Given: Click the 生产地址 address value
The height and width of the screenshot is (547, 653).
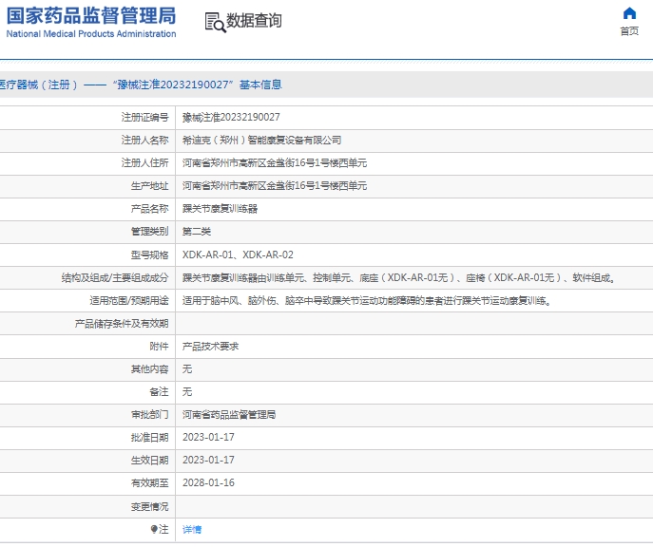Looking at the screenshot, I should coord(275,186).
